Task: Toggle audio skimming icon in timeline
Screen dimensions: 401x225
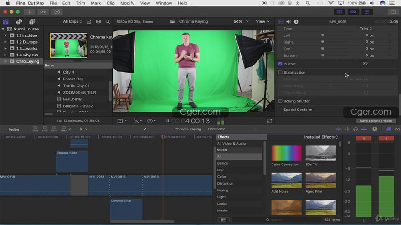Action: click(347, 130)
